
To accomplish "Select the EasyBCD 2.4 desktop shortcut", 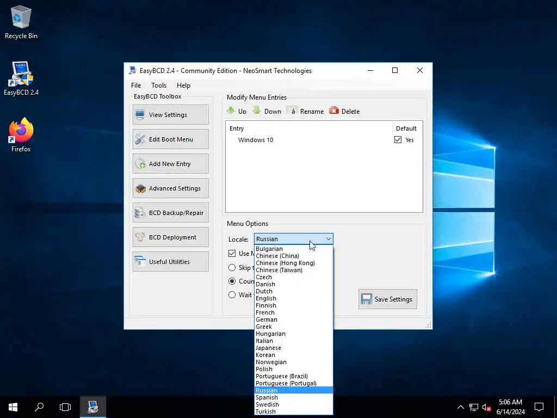I will (x=21, y=78).
